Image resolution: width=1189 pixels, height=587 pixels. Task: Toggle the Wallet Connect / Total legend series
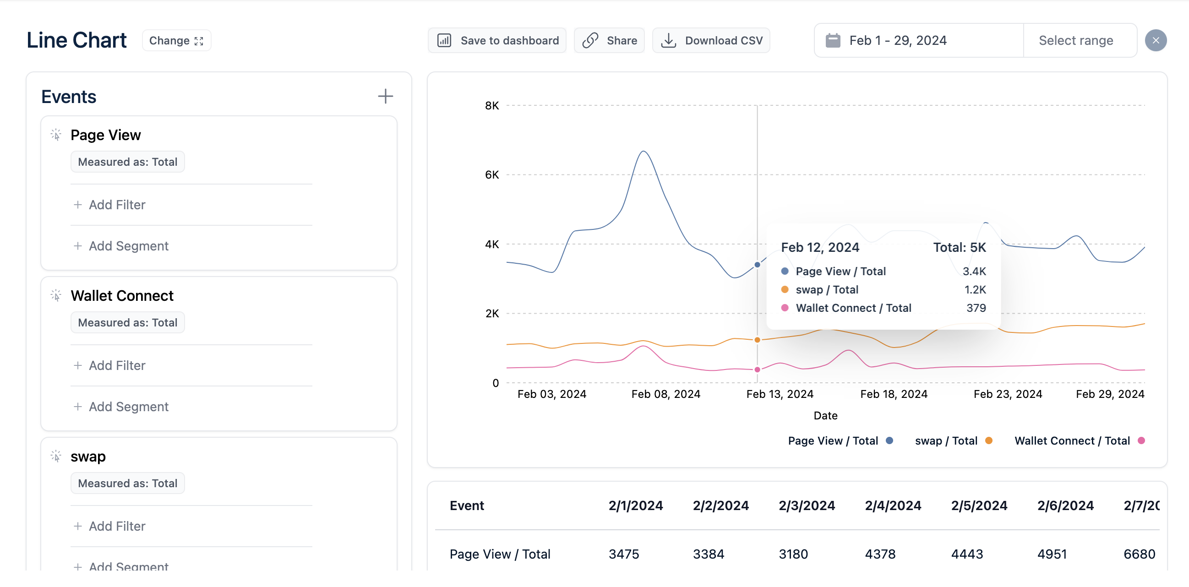1079,441
